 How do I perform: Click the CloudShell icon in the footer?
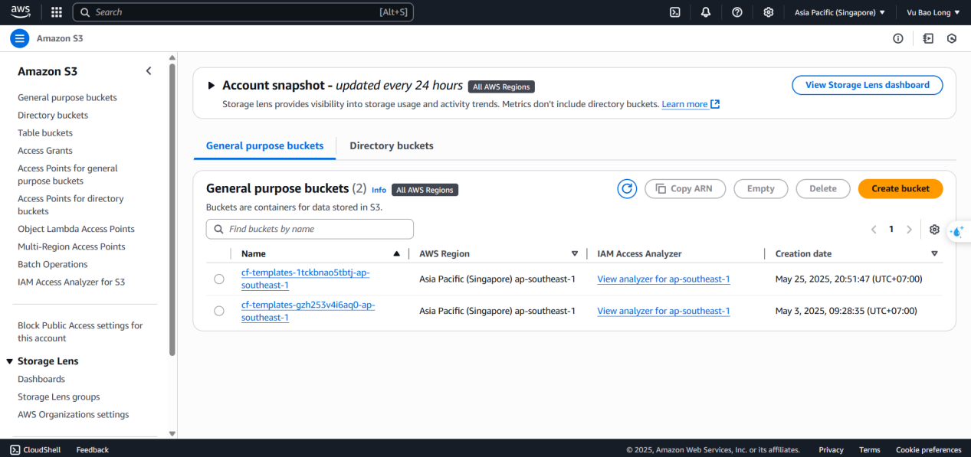[x=15, y=449]
